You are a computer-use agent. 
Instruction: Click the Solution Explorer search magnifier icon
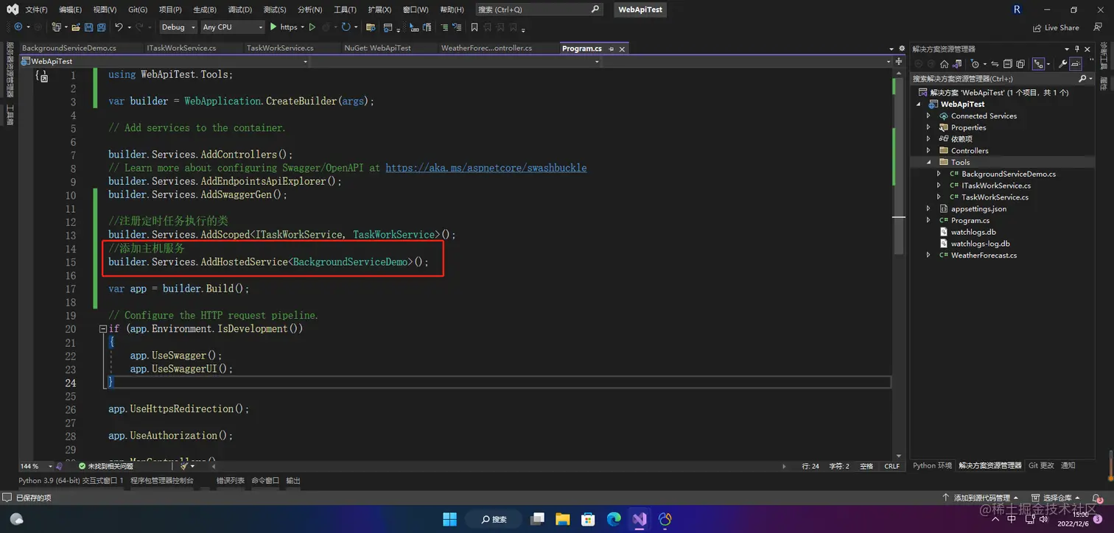[1082, 78]
